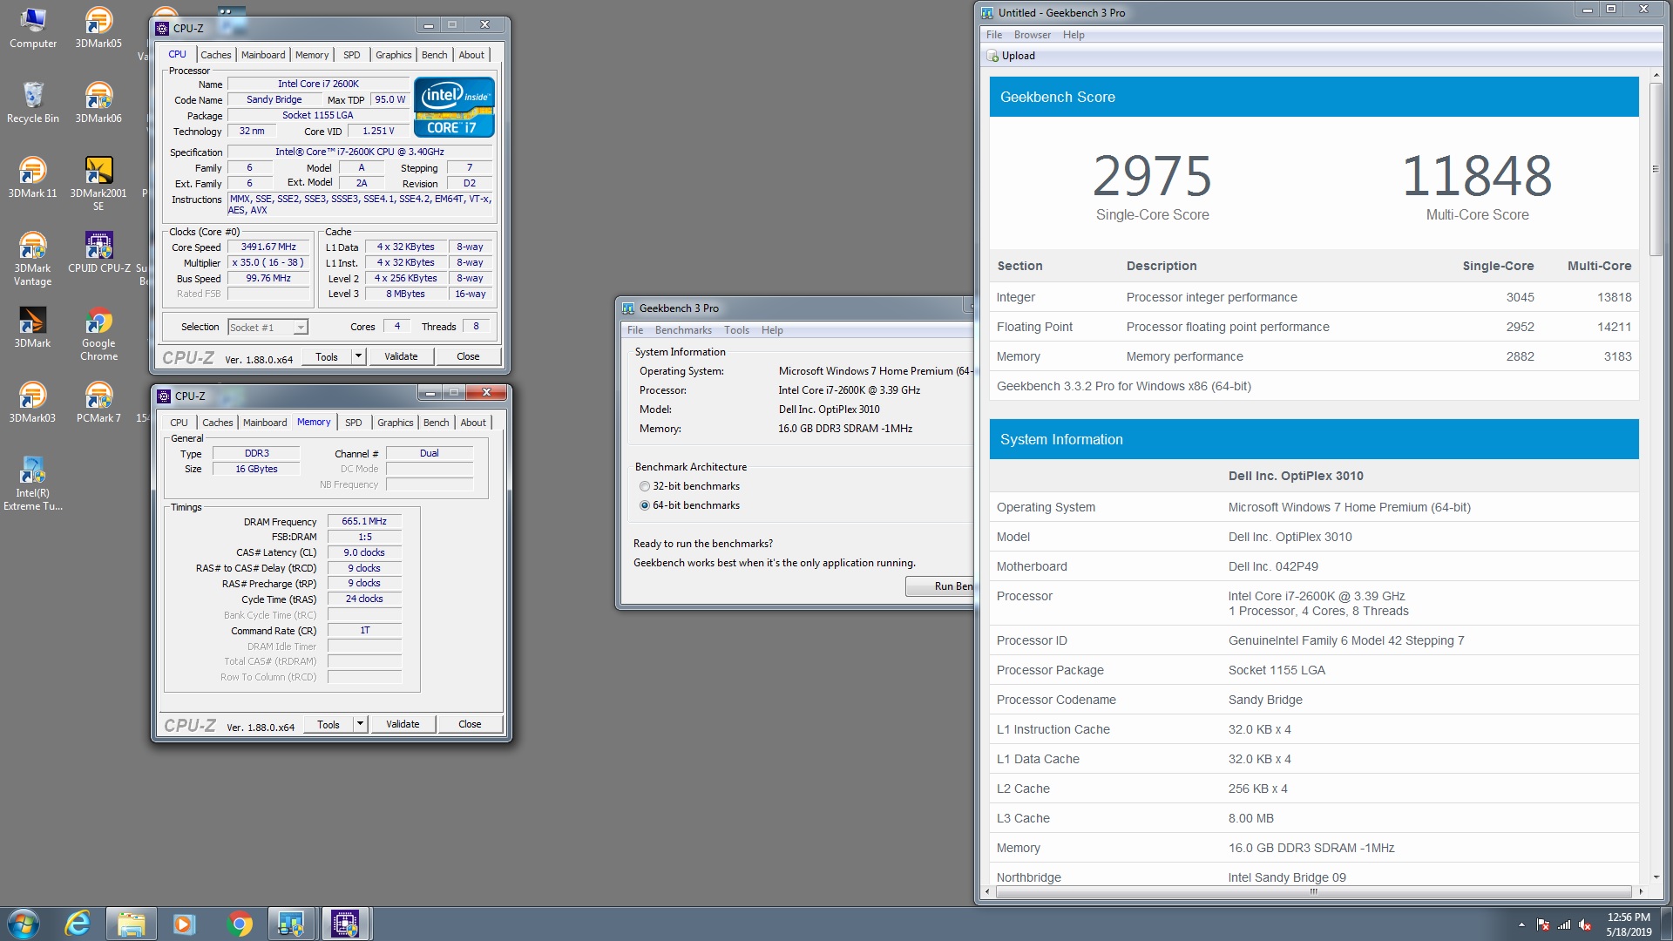Viewport: 1673px width, 941px height.
Task: Show hidden tray icons arrow
Action: (x=1521, y=924)
